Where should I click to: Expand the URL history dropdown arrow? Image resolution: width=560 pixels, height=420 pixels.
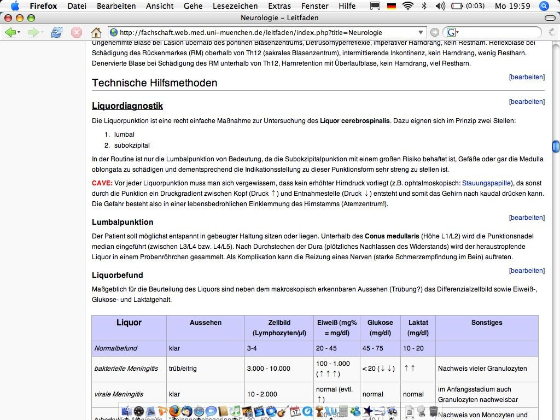click(421, 32)
